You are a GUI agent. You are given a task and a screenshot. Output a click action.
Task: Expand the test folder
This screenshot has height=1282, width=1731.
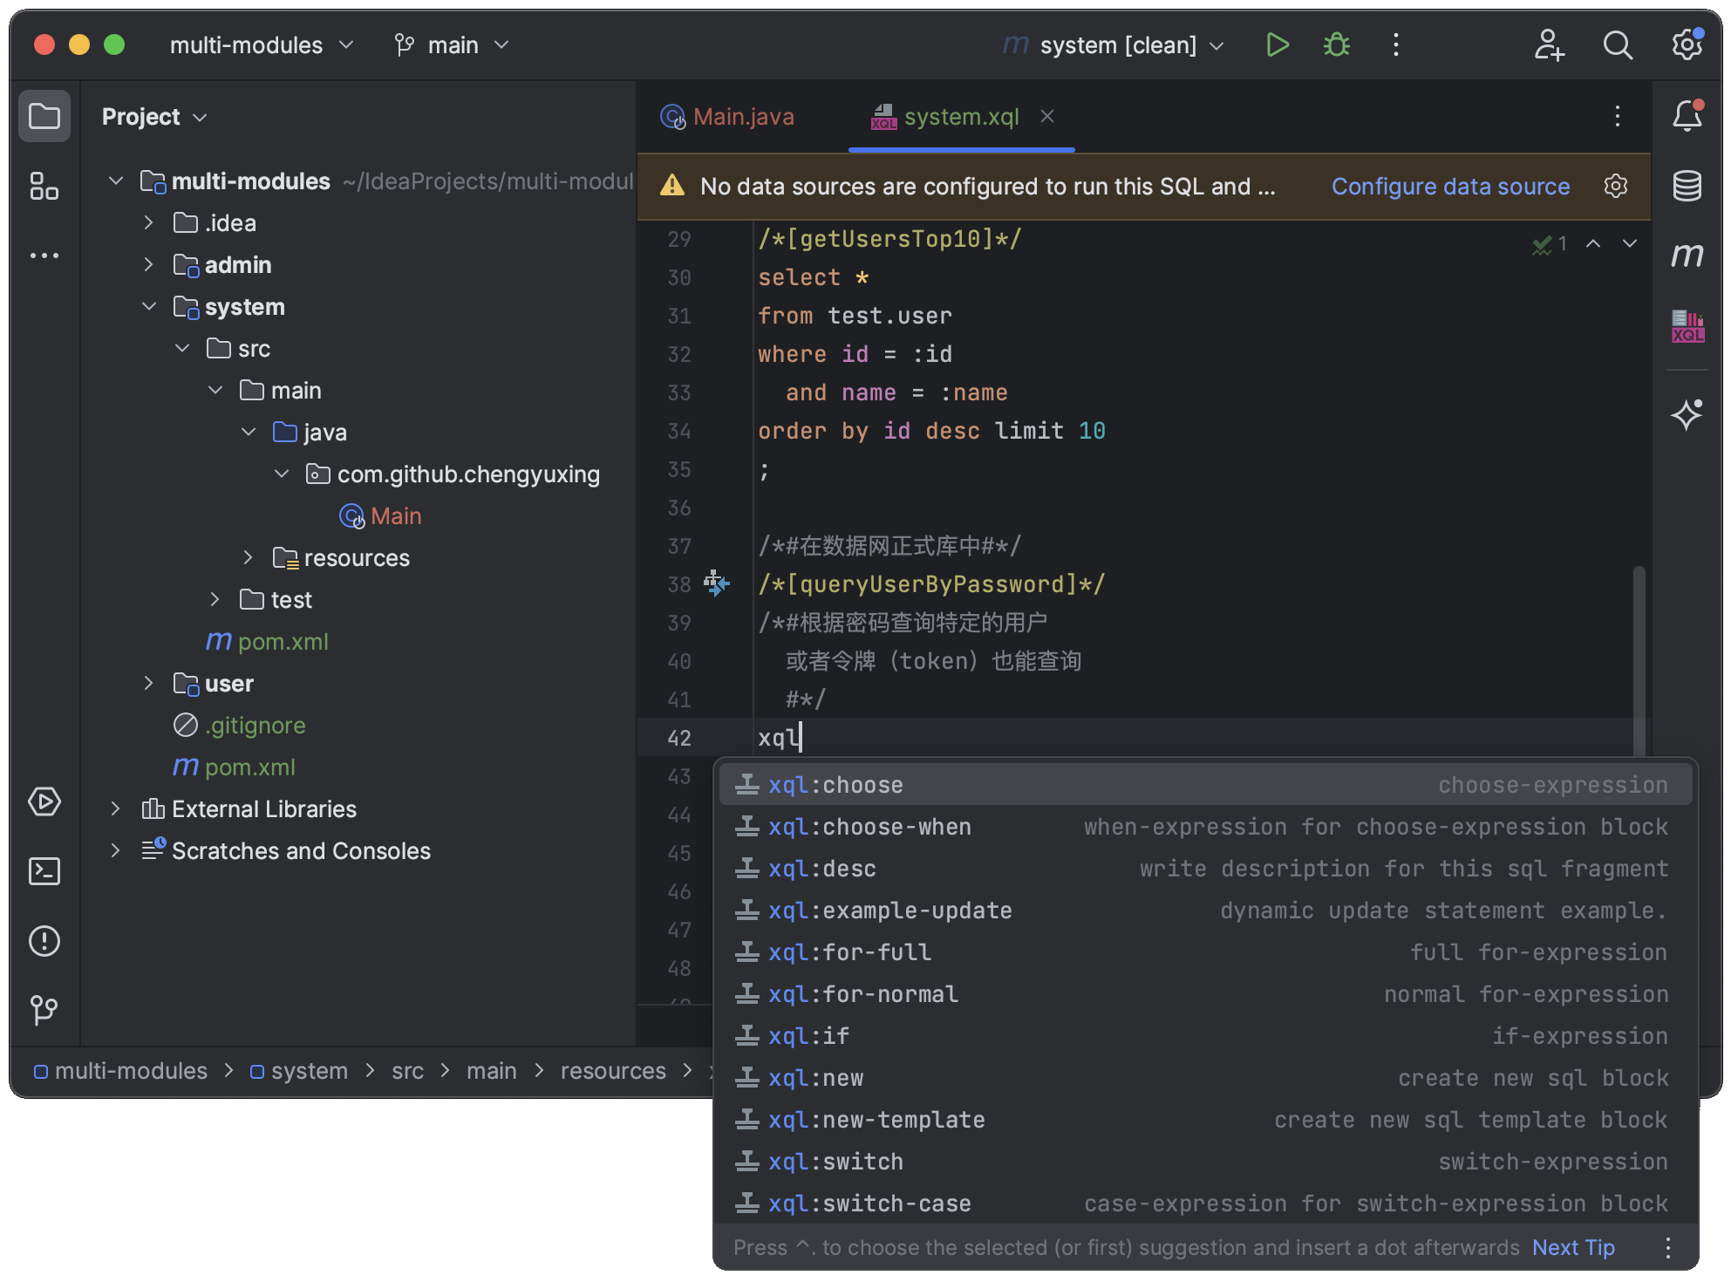(x=215, y=599)
